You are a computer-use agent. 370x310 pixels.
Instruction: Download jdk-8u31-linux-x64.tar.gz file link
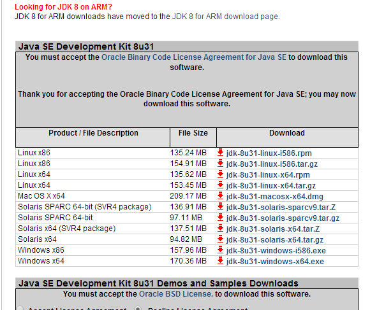[x=271, y=186]
